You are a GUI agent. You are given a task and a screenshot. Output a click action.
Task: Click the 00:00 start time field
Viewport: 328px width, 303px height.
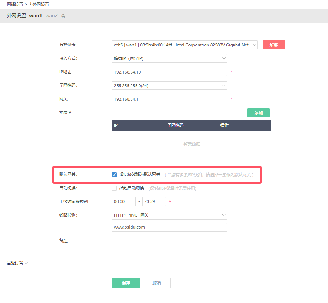coord(123,201)
